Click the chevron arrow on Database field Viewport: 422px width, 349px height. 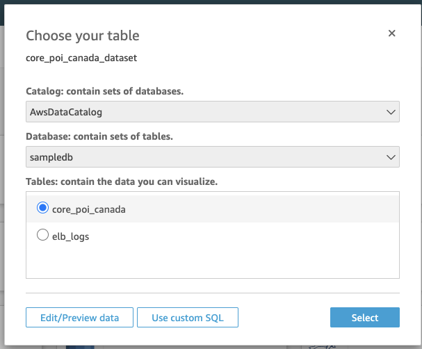pyautogui.click(x=390, y=157)
